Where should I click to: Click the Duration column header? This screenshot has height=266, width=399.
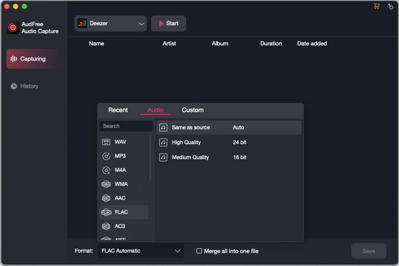coord(271,44)
